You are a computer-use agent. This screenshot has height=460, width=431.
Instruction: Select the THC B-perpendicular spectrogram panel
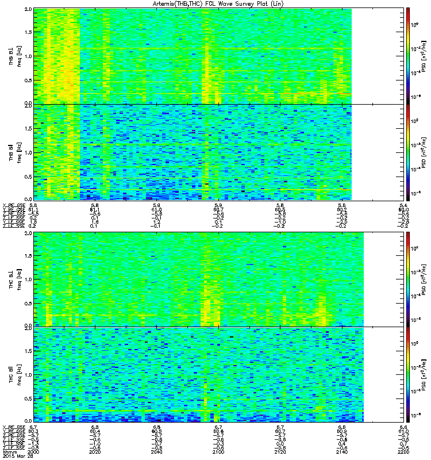coord(219,279)
